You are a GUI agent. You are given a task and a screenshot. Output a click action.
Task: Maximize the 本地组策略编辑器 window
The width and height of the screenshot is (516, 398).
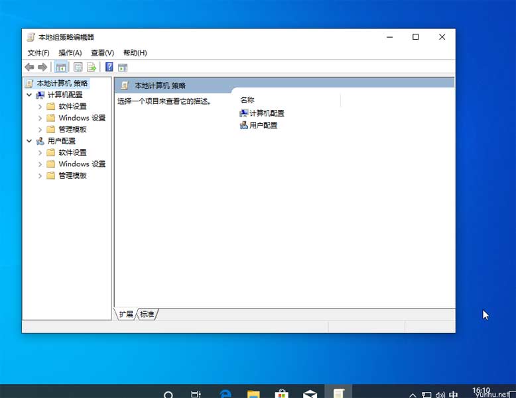(x=416, y=37)
